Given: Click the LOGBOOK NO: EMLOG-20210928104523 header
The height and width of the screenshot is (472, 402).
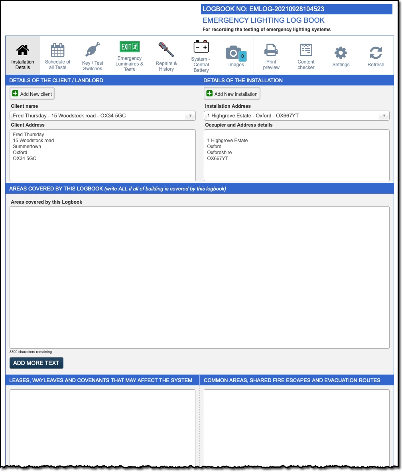Looking at the screenshot, I should coord(296,9).
